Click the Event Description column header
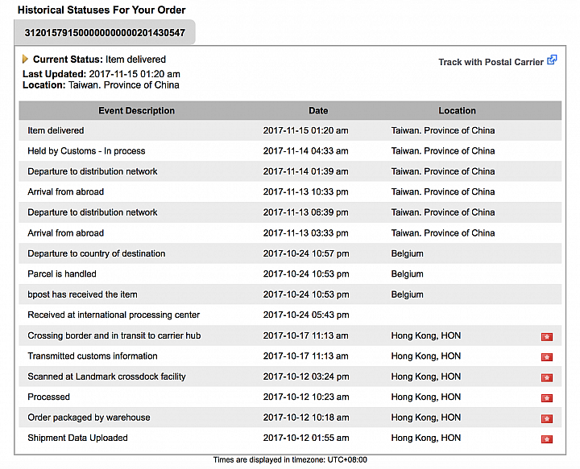The height and width of the screenshot is (469, 580). point(136,110)
